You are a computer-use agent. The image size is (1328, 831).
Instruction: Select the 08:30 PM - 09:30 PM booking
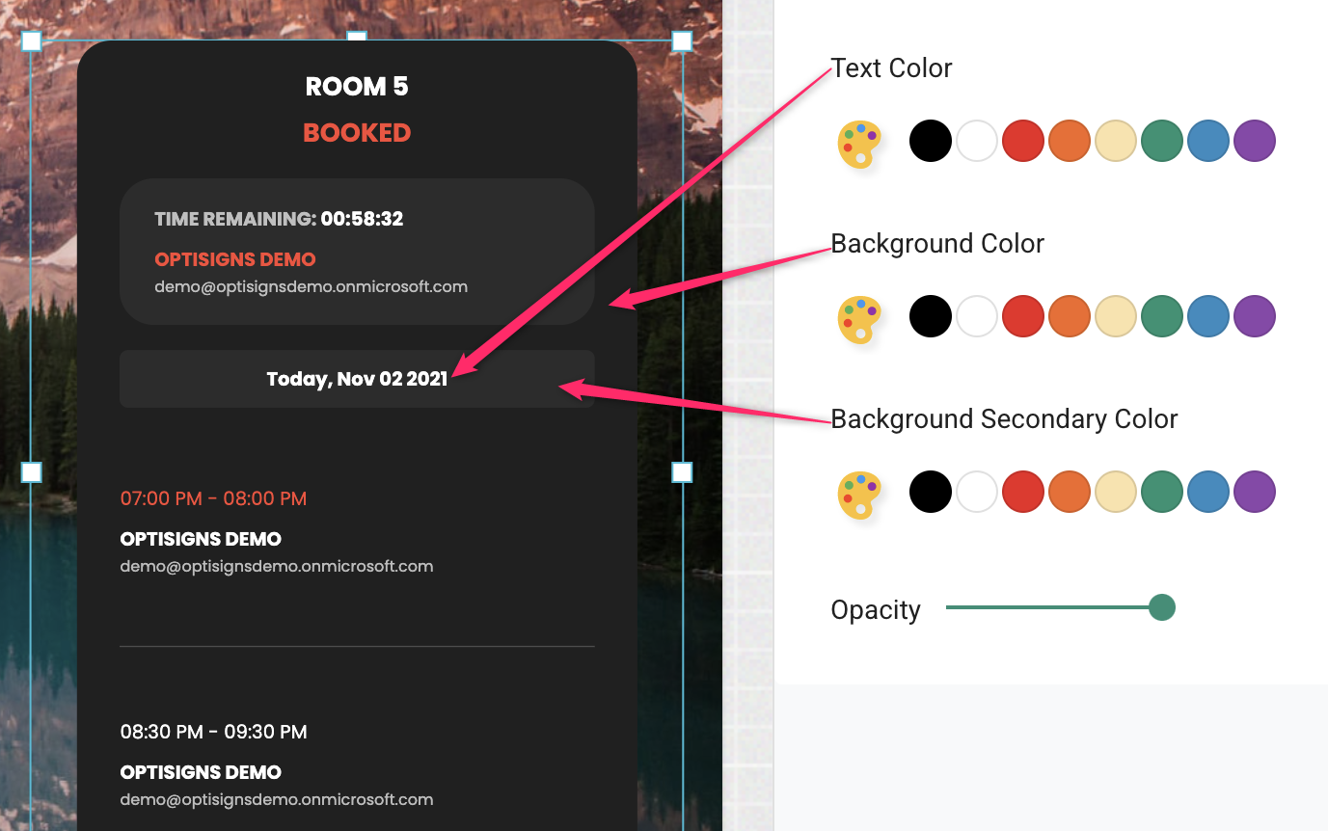pos(357,765)
